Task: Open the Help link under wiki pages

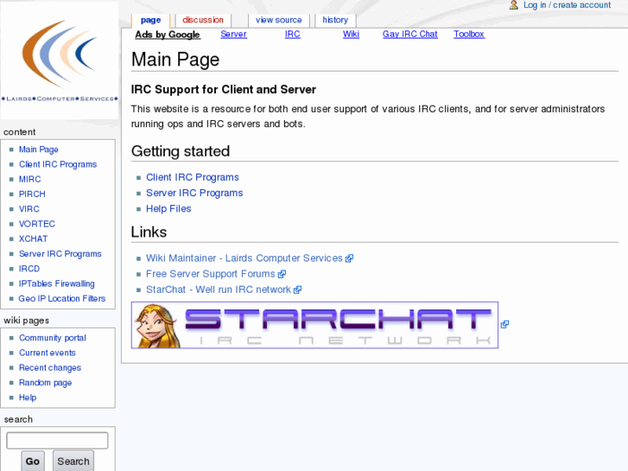Action: click(x=28, y=398)
